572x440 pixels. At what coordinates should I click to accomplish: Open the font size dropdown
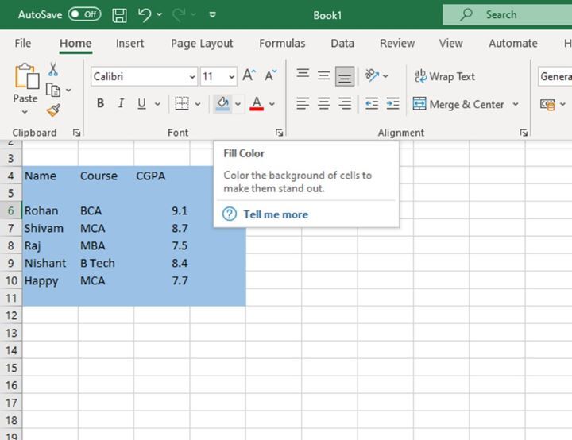pos(231,77)
